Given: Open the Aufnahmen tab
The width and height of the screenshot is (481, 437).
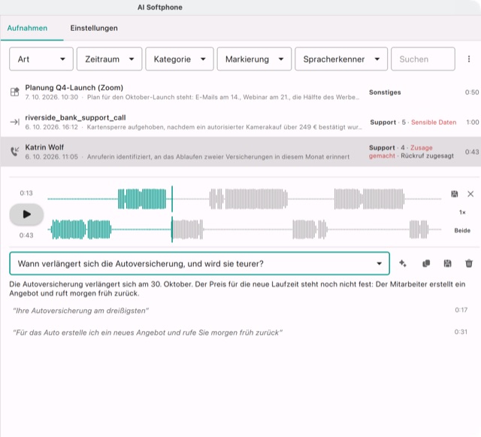Looking at the screenshot, I should (27, 28).
